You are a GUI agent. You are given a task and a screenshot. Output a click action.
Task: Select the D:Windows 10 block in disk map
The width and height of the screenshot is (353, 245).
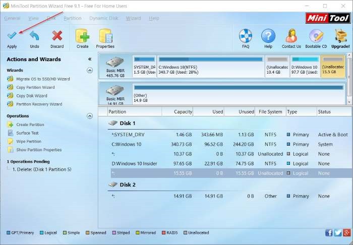pos(305,67)
